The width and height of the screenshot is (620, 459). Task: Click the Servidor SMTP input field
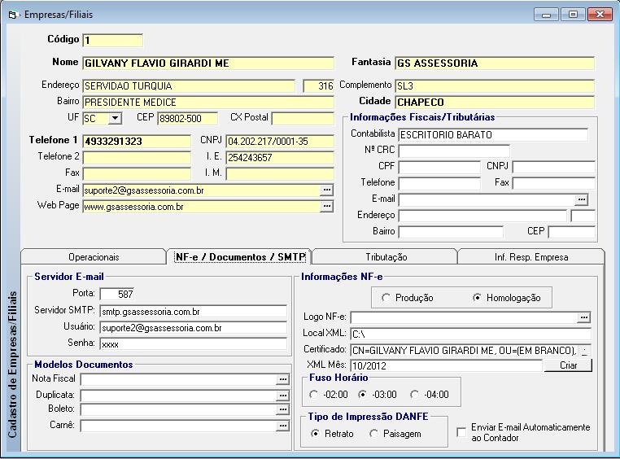193,311
